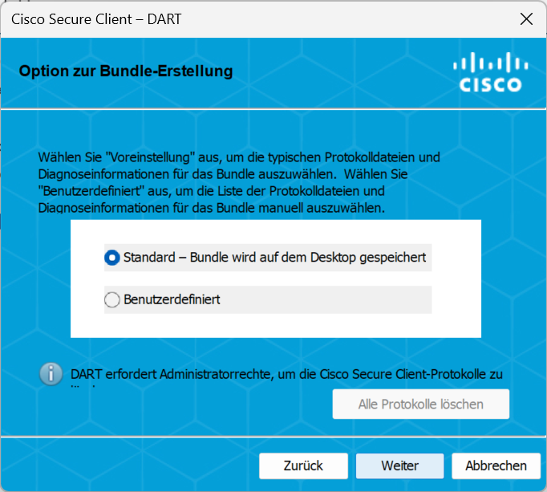Click the Benutzerdefiniert option label text
This screenshot has height=492, width=547.
click(x=172, y=299)
